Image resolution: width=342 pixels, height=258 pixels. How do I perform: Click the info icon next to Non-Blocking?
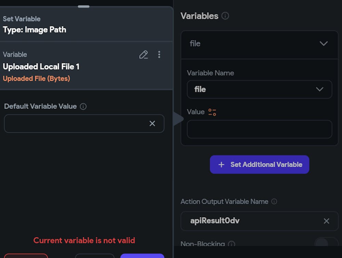click(x=232, y=244)
